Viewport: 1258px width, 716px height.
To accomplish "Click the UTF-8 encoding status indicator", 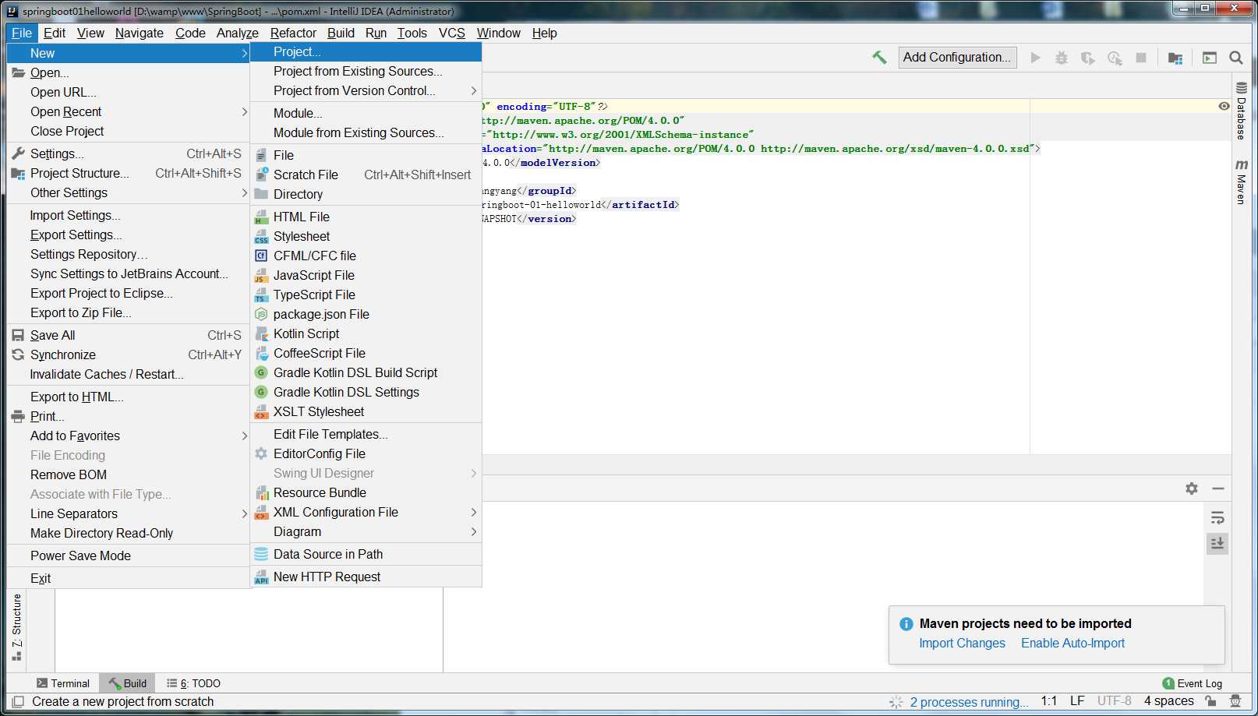I will [x=1115, y=701].
